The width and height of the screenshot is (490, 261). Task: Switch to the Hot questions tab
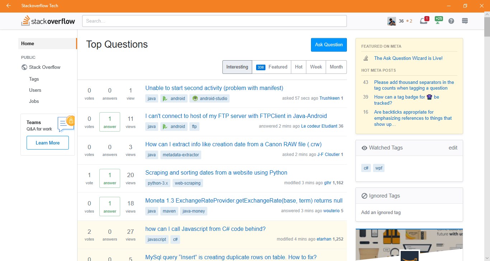coord(298,67)
